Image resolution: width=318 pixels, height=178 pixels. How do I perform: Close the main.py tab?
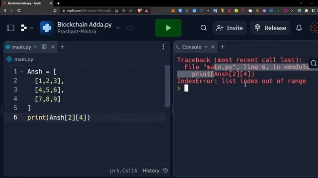(53, 47)
